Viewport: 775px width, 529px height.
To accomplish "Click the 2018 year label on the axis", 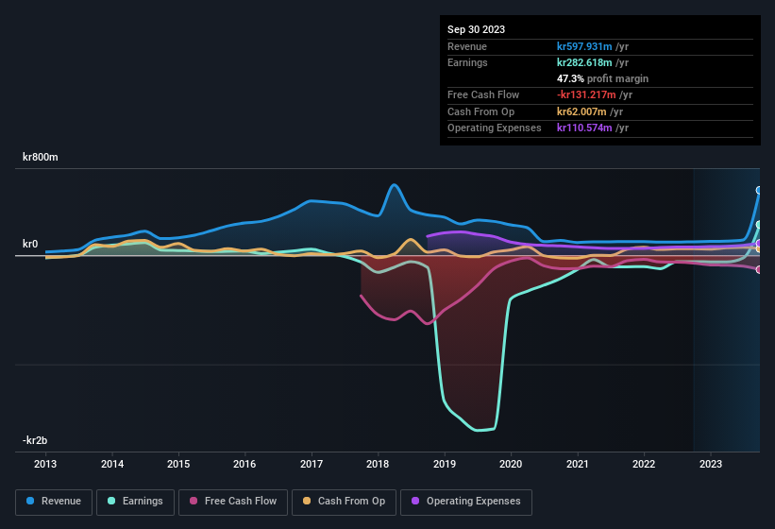I will click(x=378, y=464).
